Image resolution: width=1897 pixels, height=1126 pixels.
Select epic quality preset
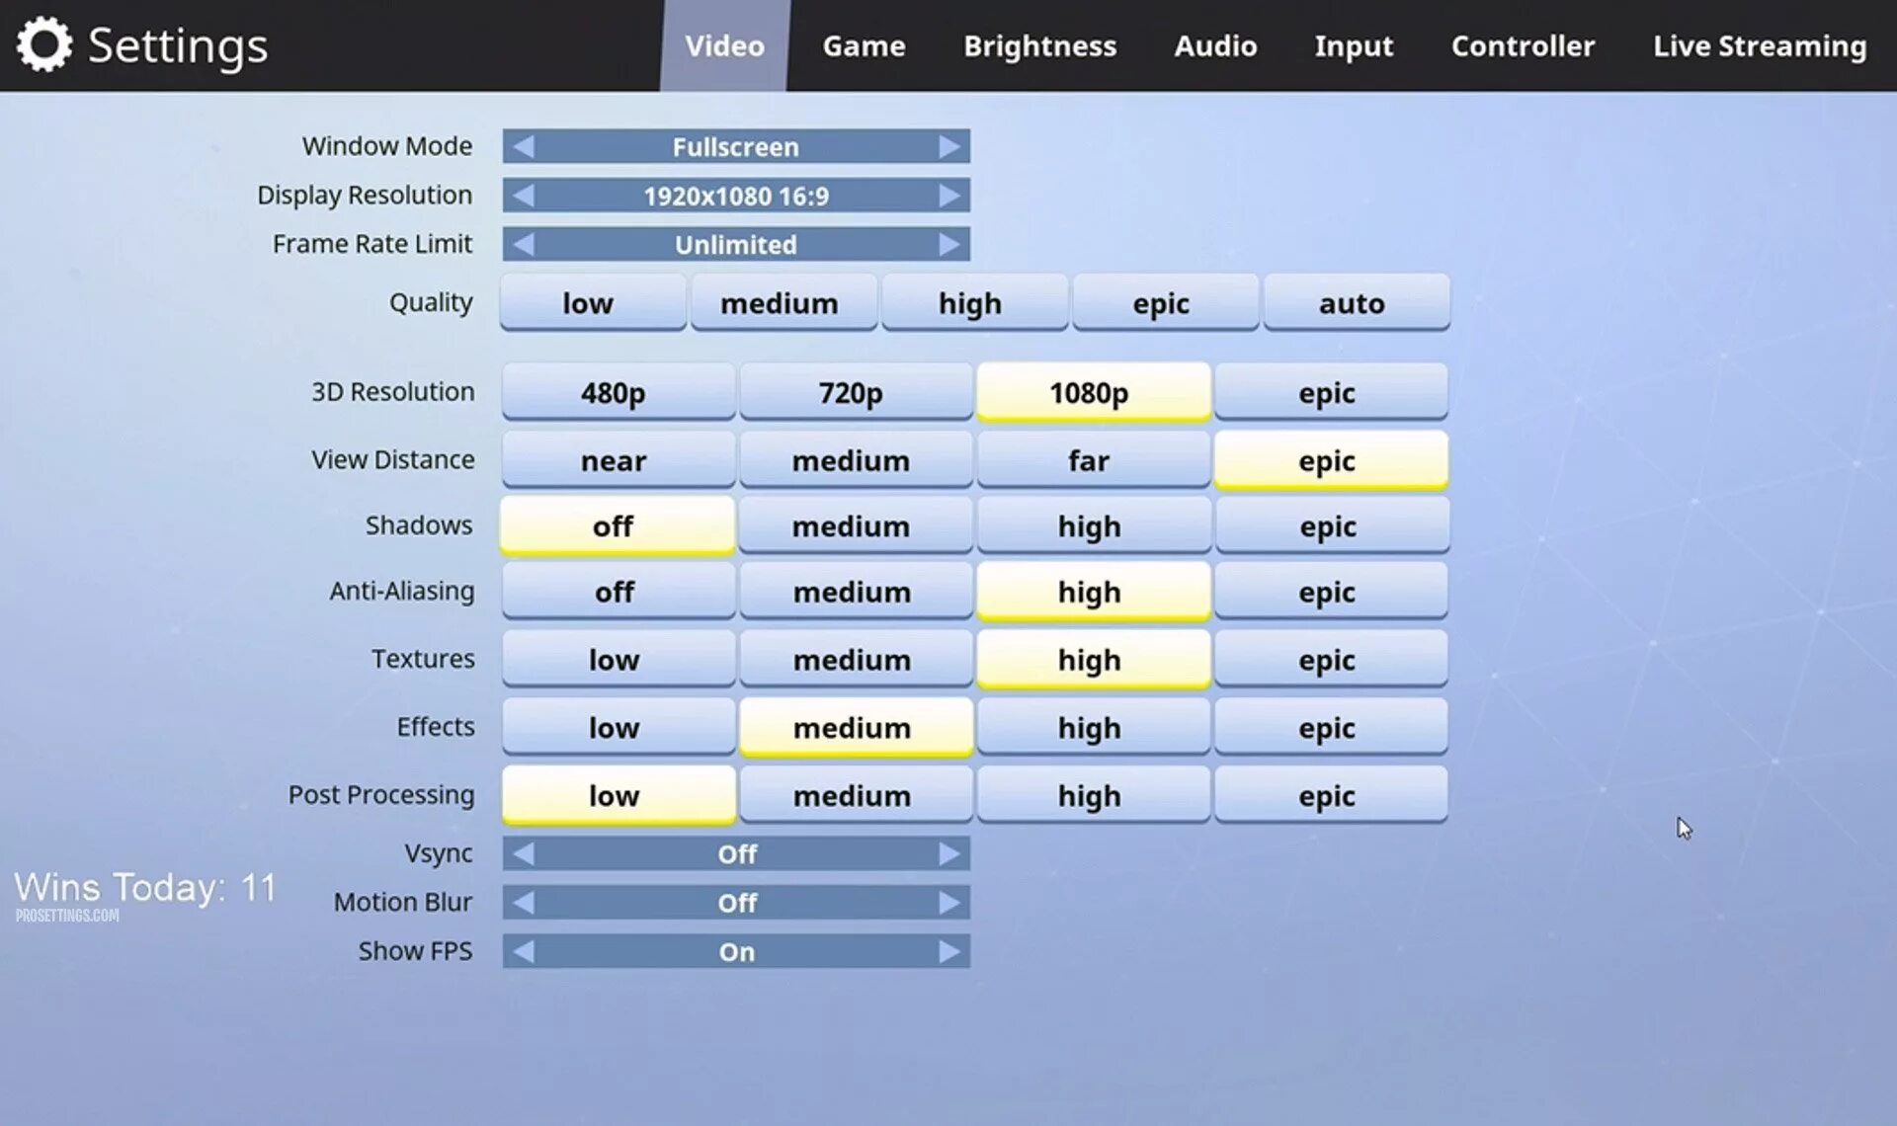coord(1161,301)
